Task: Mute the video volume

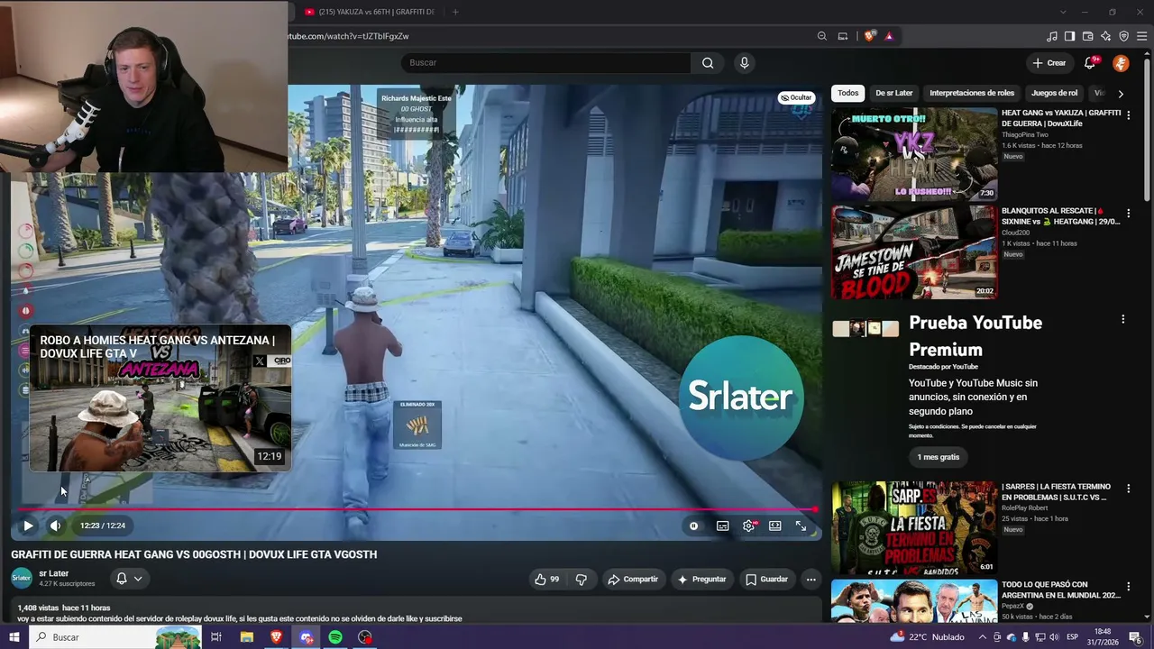Action: [55, 526]
